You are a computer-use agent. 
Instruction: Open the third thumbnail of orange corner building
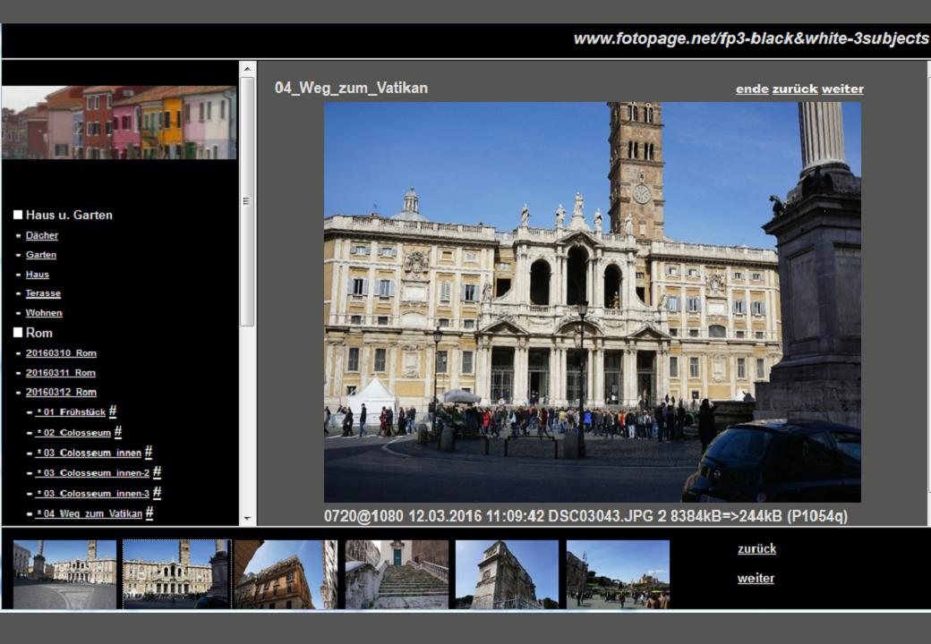[286, 574]
